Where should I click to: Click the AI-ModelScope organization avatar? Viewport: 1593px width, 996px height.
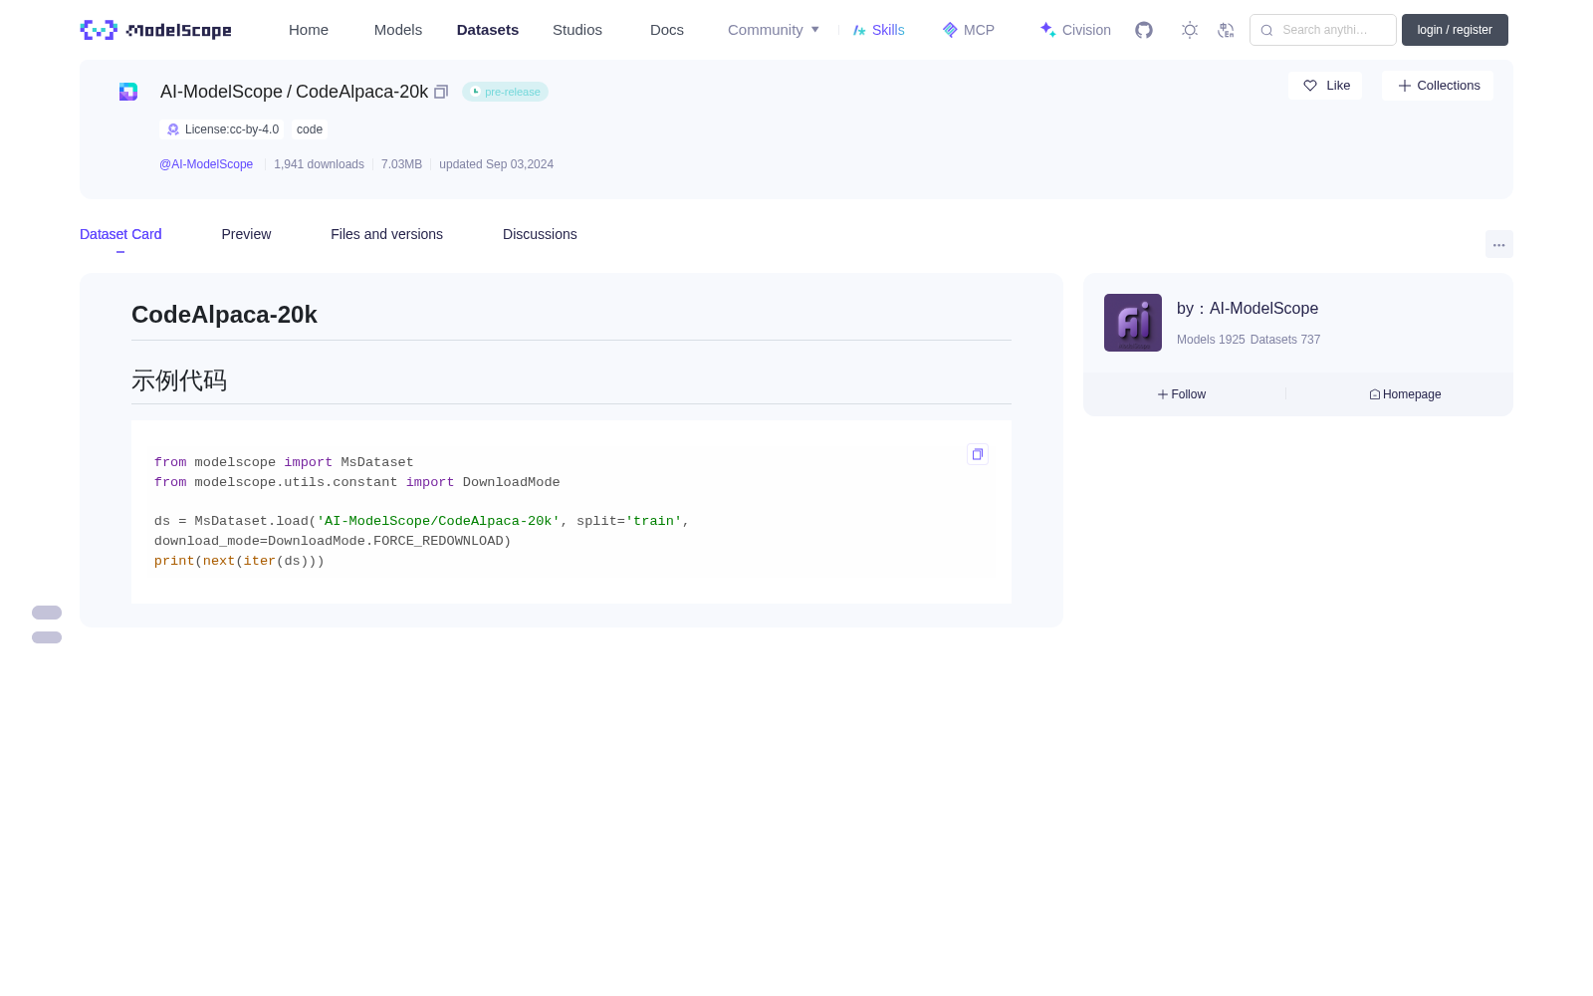point(1133,323)
